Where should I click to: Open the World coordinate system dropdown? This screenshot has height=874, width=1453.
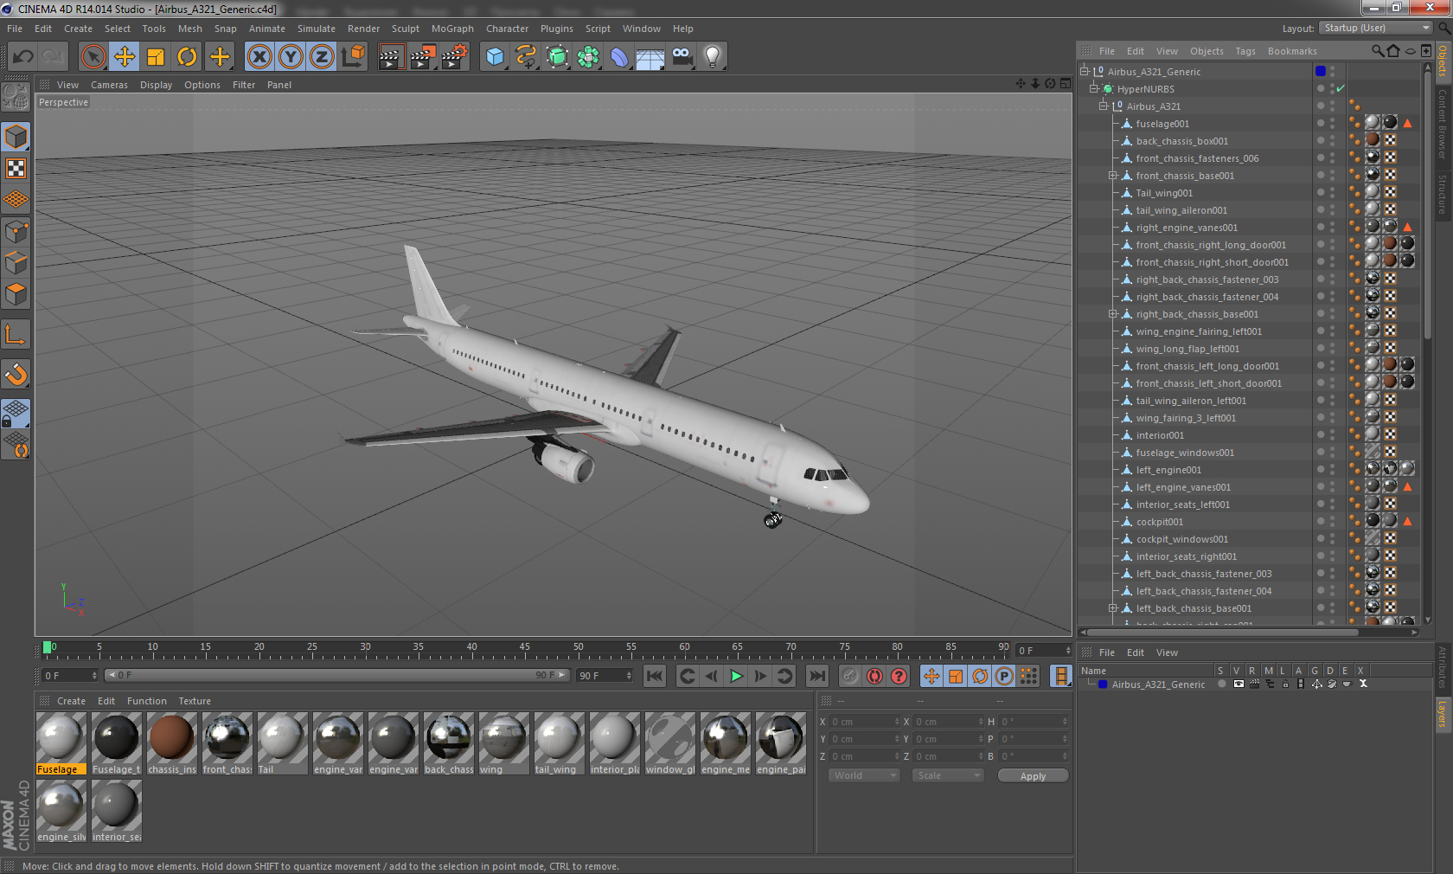tap(864, 776)
